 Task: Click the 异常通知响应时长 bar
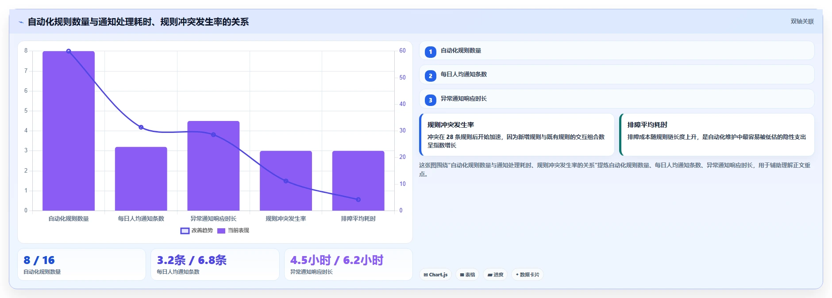(x=213, y=166)
